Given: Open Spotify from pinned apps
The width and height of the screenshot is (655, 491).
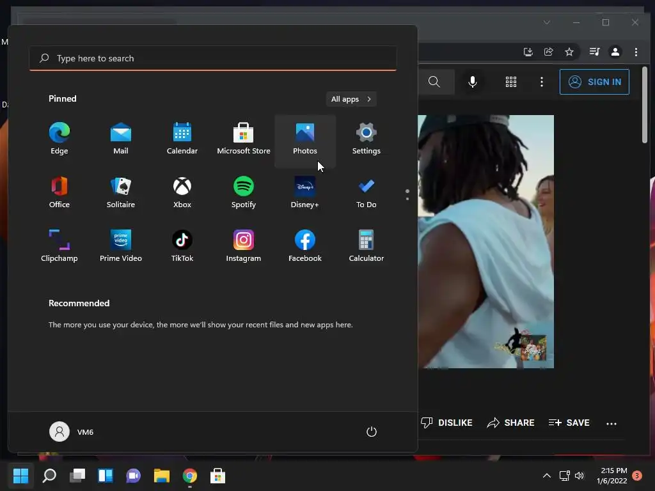Looking at the screenshot, I should coord(244,193).
